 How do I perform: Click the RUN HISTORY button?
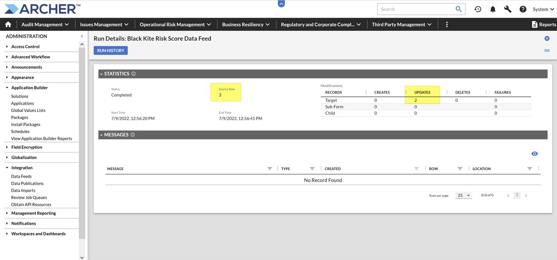click(111, 50)
